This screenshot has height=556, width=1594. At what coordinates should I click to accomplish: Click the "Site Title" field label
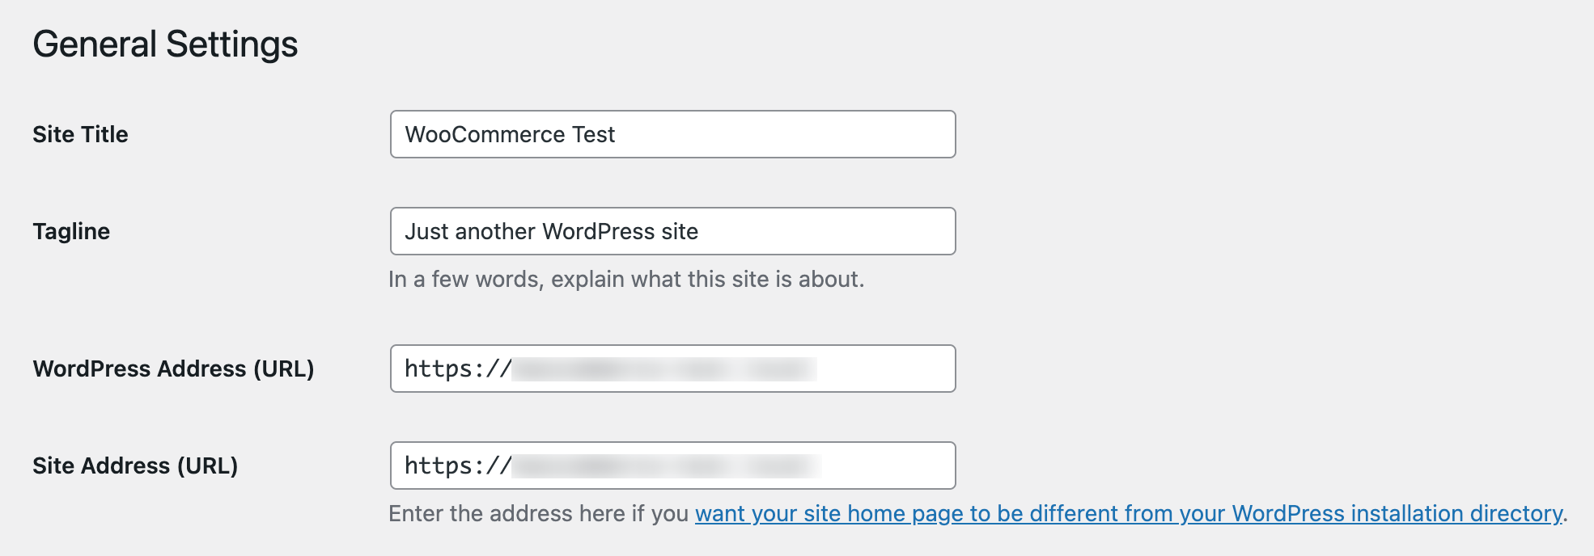pos(79,134)
